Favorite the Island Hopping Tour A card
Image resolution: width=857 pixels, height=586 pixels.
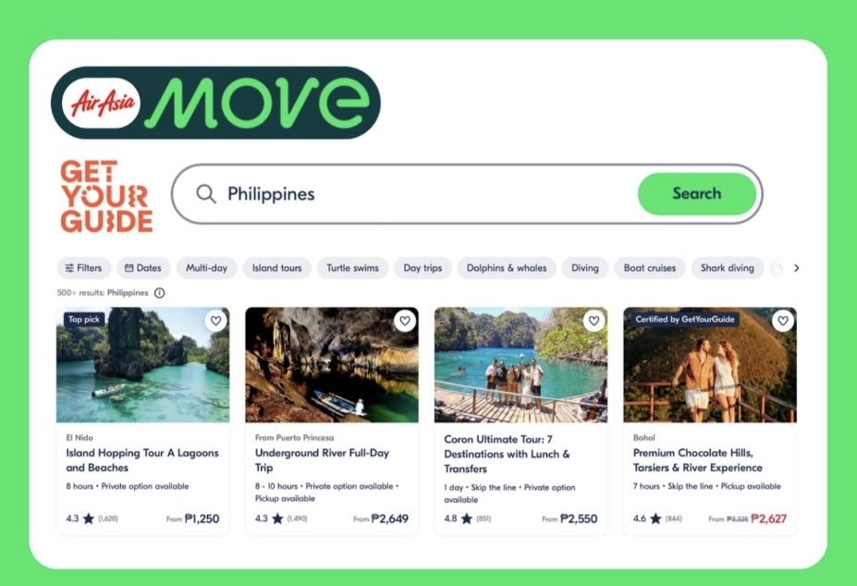coord(216,321)
